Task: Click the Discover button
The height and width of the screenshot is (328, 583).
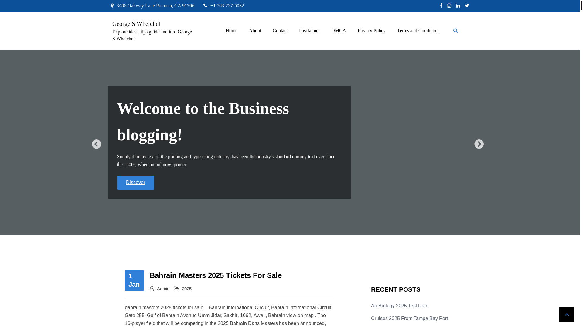Action: click(x=135, y=183)
